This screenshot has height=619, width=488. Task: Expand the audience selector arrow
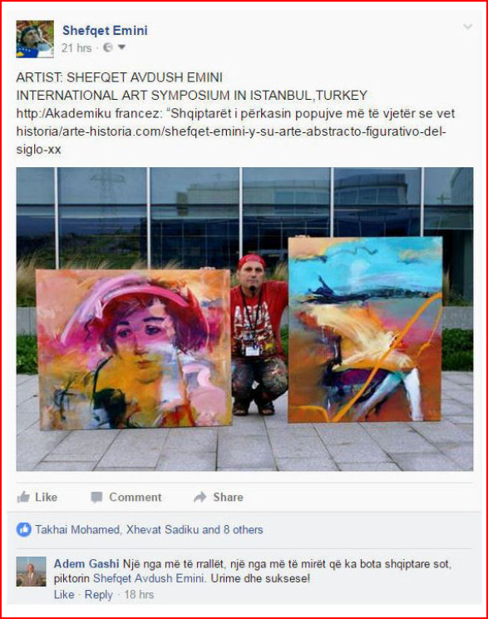click(x=121, y=47)
